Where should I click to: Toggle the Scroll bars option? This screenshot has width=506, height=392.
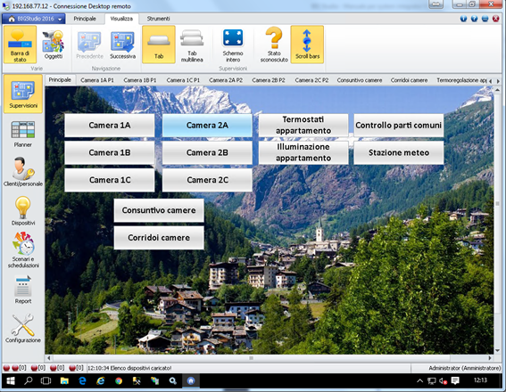coord(307,45)
